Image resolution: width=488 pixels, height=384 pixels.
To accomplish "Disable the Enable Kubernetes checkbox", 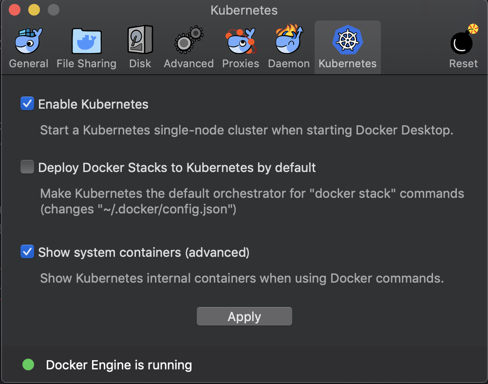I will pos(27,104).
